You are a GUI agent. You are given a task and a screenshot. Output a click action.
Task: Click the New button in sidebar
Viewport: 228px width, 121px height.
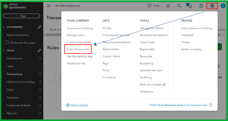pos(21,16)
